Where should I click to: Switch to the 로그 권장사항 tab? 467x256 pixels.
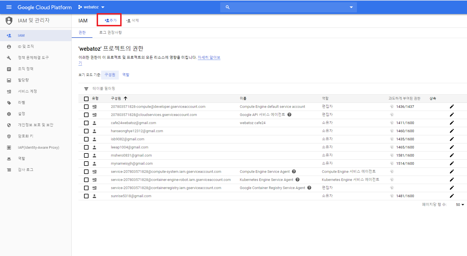(x=110, y=32)
